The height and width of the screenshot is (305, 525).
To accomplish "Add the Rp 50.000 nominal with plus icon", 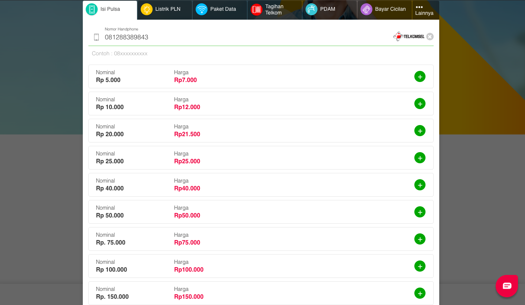I will point(420,212).
